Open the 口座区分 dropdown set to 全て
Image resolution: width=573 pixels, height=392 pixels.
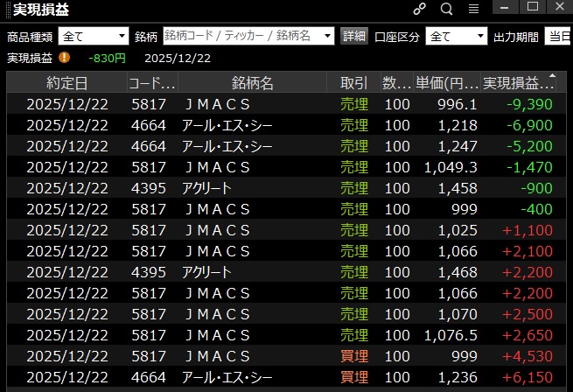pyautogui.click(x=456, y=36)
